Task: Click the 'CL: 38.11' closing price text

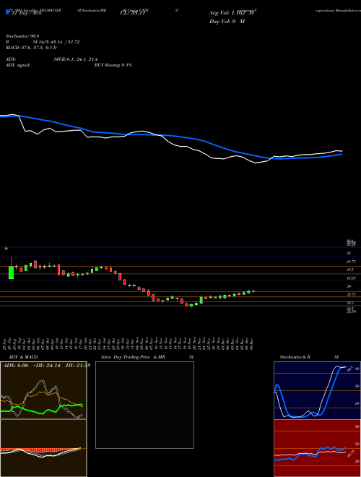Action: coord(133,13)
